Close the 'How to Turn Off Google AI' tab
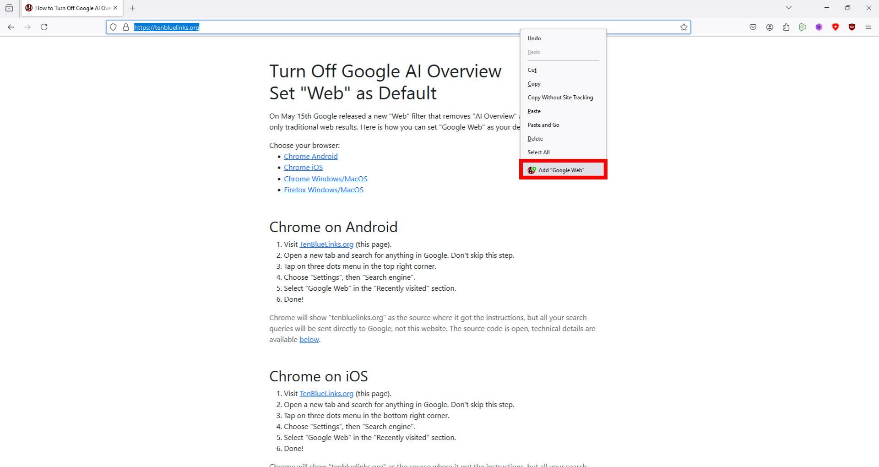 tap(115, 8)
